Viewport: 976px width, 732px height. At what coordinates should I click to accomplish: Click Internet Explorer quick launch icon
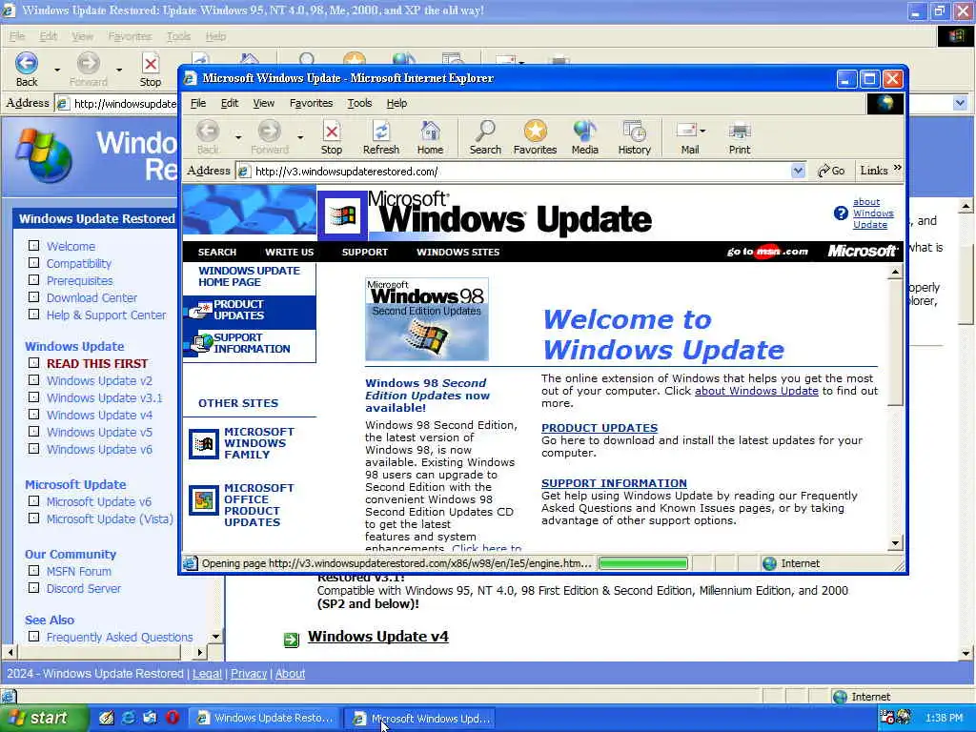point(129,717)
